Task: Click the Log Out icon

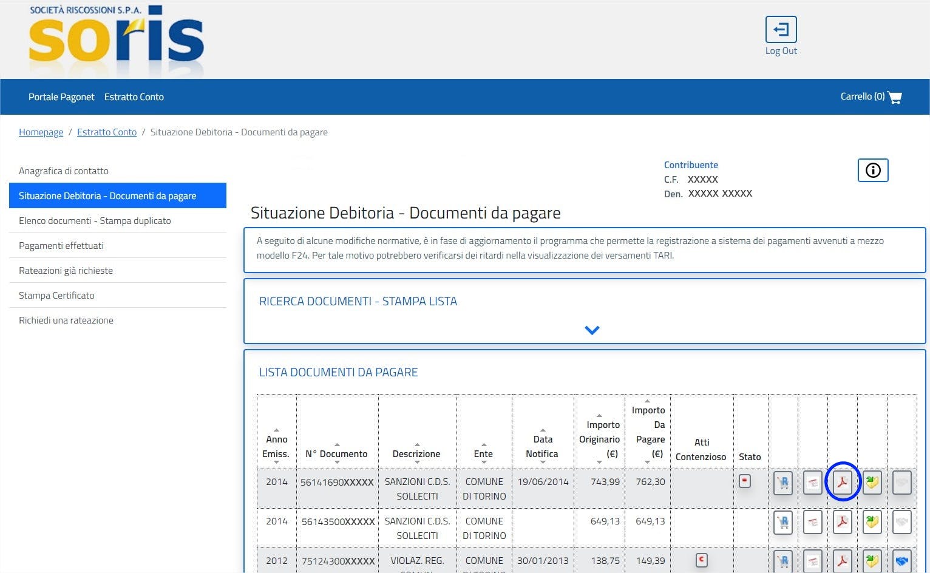Action: [781, 29]
